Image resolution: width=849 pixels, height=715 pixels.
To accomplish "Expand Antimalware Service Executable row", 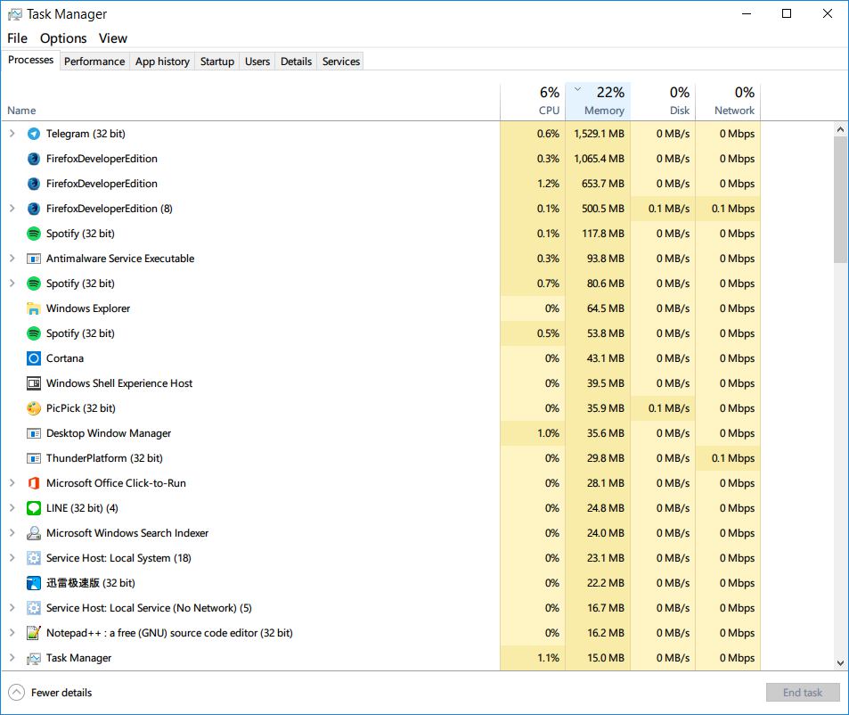I will pos(12,258).
